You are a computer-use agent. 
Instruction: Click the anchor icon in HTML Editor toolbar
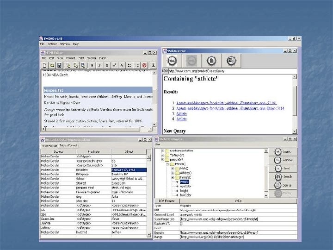pyautogui.click(x=153, y=65)
